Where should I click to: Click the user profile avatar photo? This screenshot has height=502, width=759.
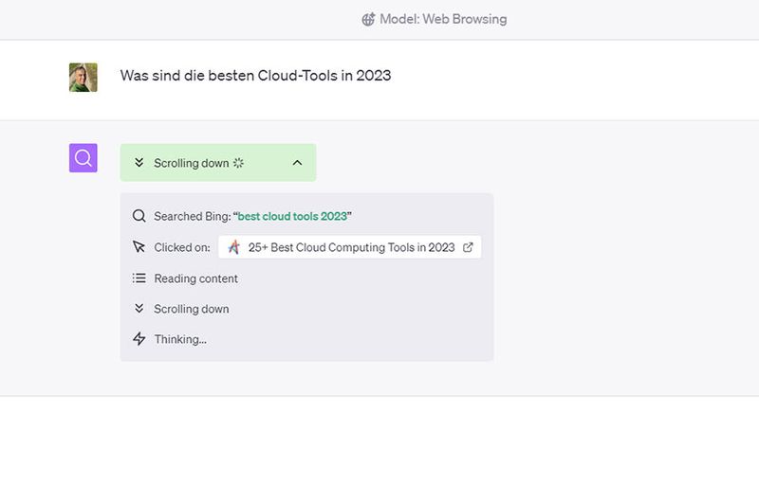(83, 77)
